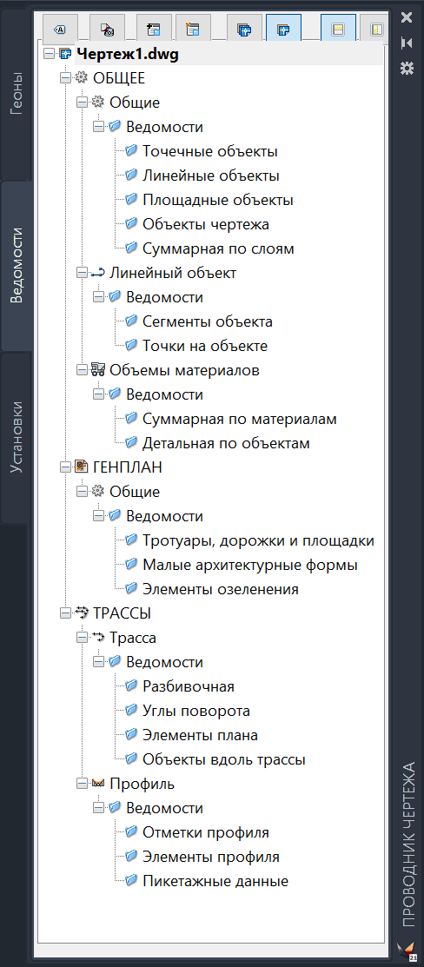Click the ТРАССЫ section icon
424x967 pixels.
(82, 613)
